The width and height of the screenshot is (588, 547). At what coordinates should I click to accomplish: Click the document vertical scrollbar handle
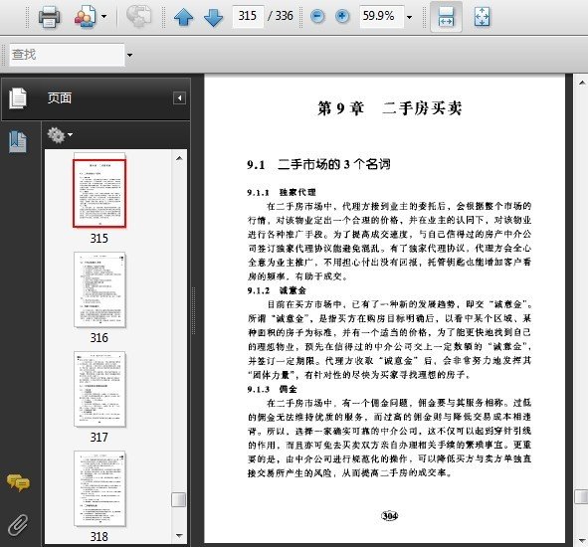[x=582, y=496]
